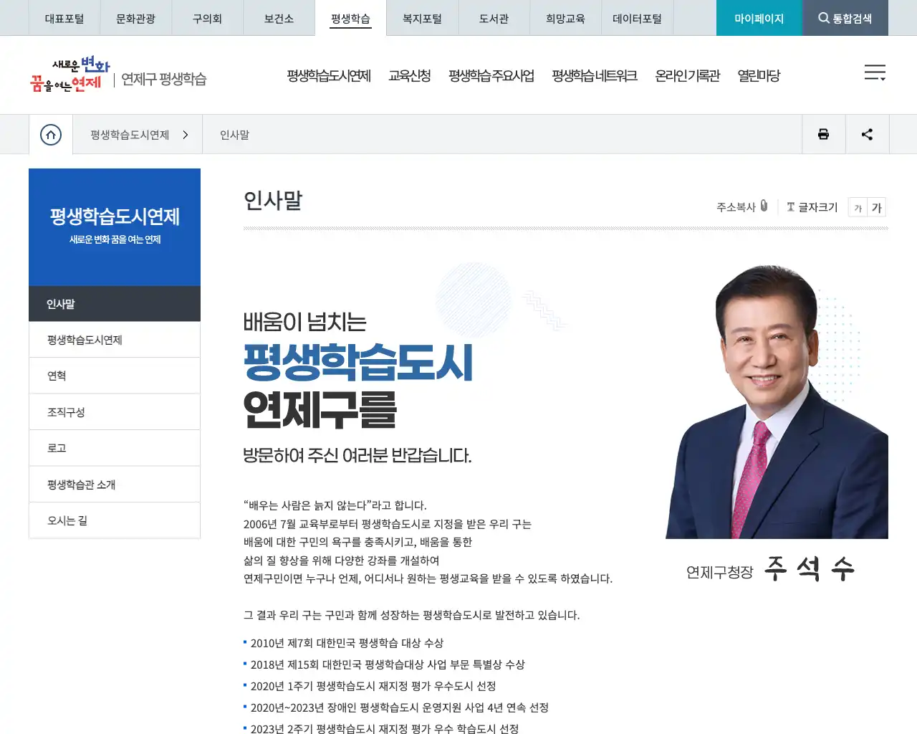Image resolution: width=917 pixels, height=734 pixels.
Task: Select the 복지포털 top tab
Action: [423, 18]
